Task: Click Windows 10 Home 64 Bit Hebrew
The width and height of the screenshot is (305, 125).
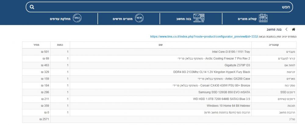Action: point(228,106)
